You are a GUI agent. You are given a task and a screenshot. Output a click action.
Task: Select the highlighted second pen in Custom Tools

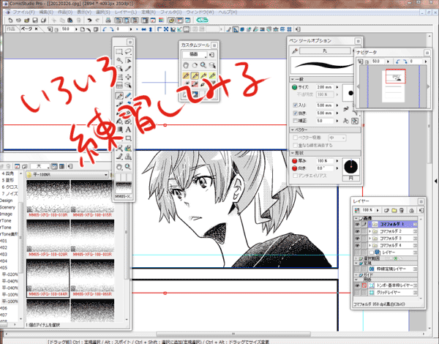click(195, 75)
